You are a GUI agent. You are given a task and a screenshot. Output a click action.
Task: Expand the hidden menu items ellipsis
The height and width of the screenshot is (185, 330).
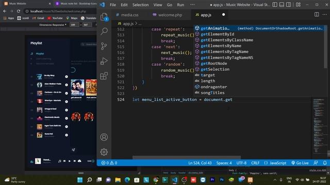pyautogui.click(x=192, y=5)
